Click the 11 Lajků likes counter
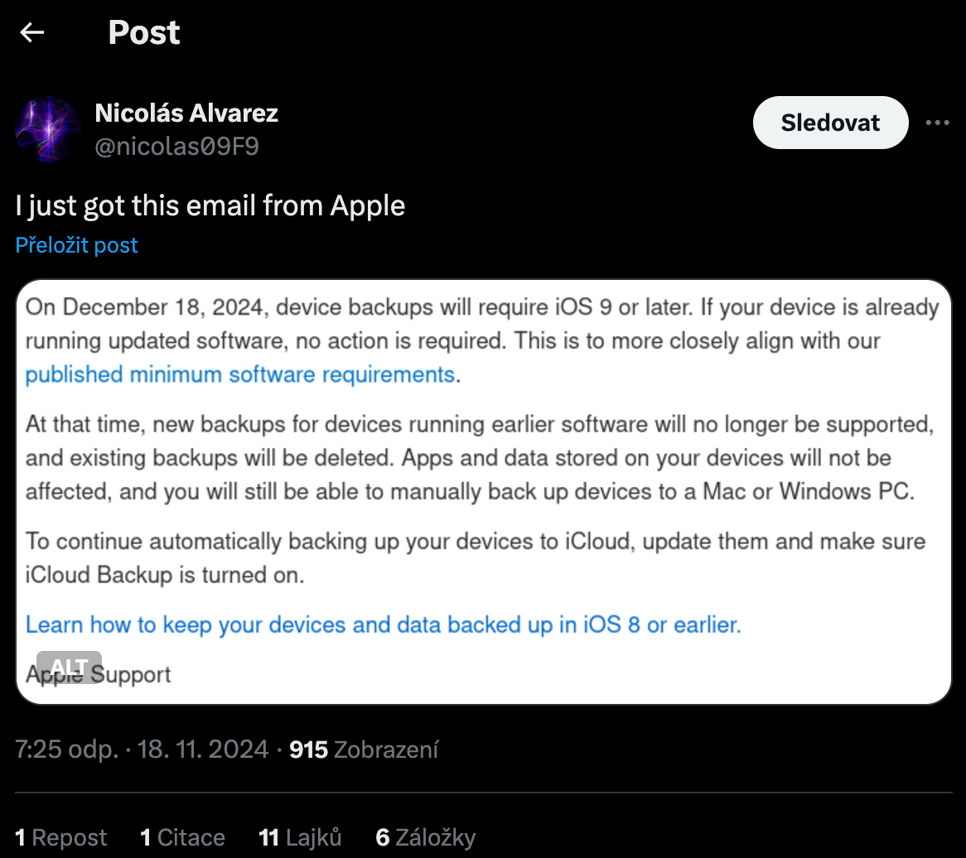The width and height of the screenshot is (966, 858). point(300,837)
